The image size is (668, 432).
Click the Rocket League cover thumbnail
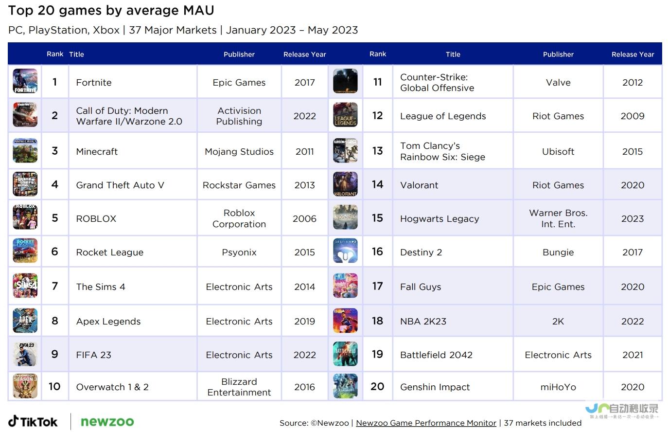pos(25,251)
